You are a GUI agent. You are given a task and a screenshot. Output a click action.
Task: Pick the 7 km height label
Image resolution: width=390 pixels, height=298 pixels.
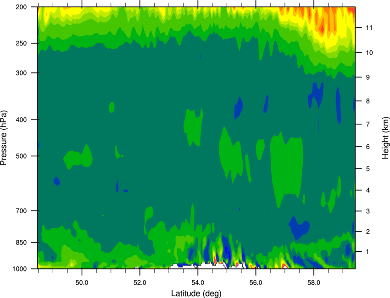point(368,124)
